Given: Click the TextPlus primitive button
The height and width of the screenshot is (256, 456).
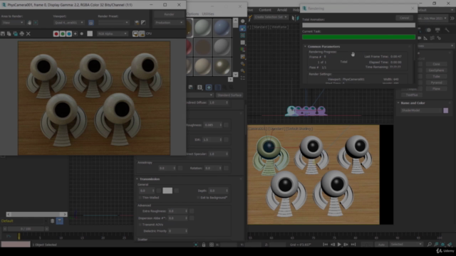Looking at the screenshot, I should (x=412, y=95).
